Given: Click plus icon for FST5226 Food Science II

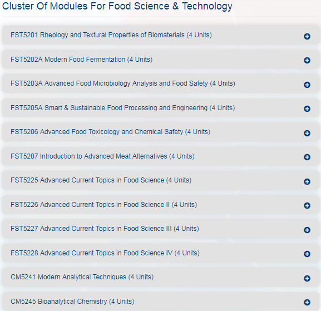Looking at the screenshot, I should 307,205.
